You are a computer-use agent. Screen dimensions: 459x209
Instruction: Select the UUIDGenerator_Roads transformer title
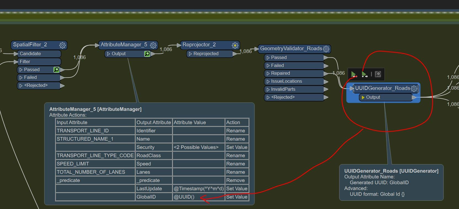[x=383, y=88]
